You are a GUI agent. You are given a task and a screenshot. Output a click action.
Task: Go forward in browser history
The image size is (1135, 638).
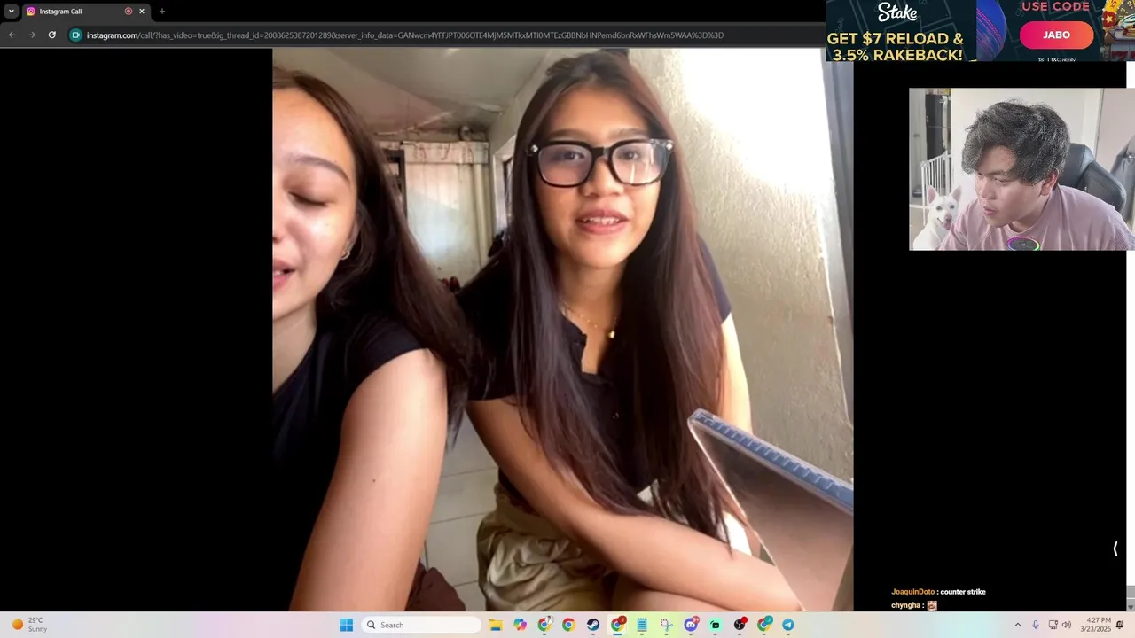(32, 35)
